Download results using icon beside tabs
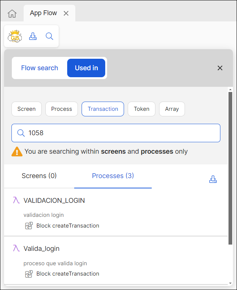 click(x=213, y=180)
